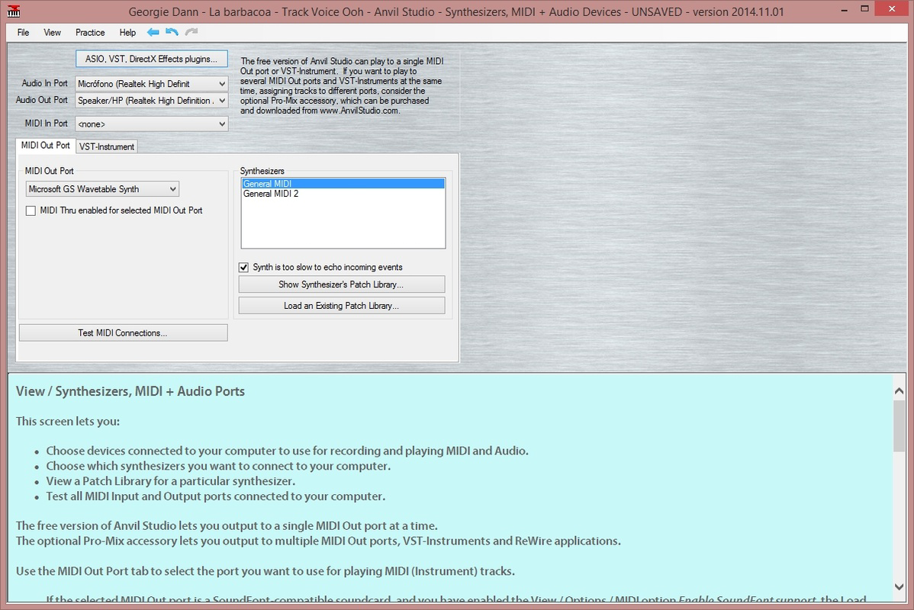The width and height of the screenshot is (914, 610).
Task: Expand the Audio In Port dropdown
Action: [x=221, y=84]
